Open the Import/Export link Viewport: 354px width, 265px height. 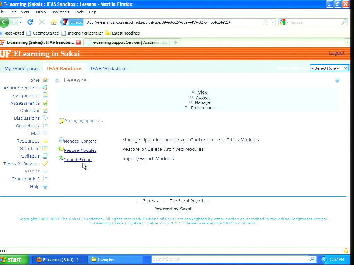78,160
